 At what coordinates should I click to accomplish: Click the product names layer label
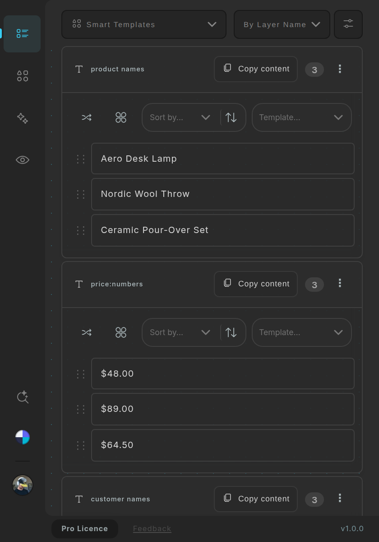click(x=118, y=69)
